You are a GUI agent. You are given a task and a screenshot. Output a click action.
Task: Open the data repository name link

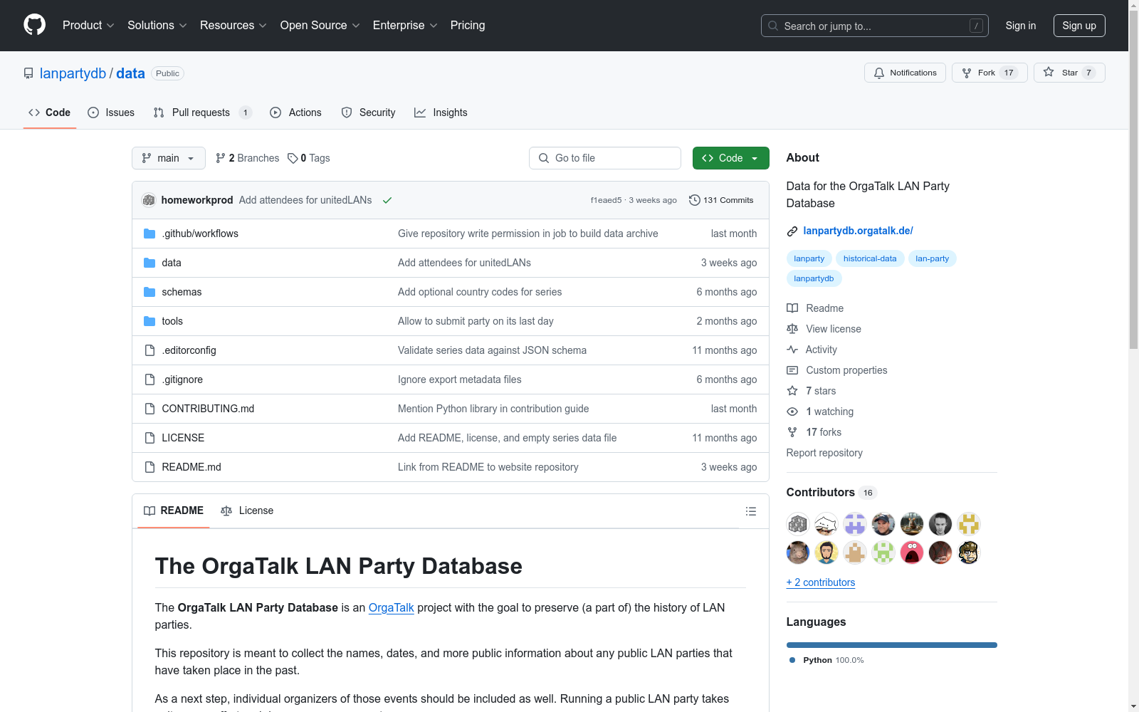pos(130,73)
